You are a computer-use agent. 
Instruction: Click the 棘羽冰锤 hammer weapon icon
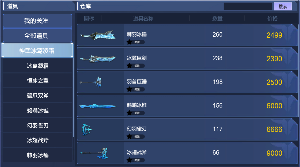98,35
